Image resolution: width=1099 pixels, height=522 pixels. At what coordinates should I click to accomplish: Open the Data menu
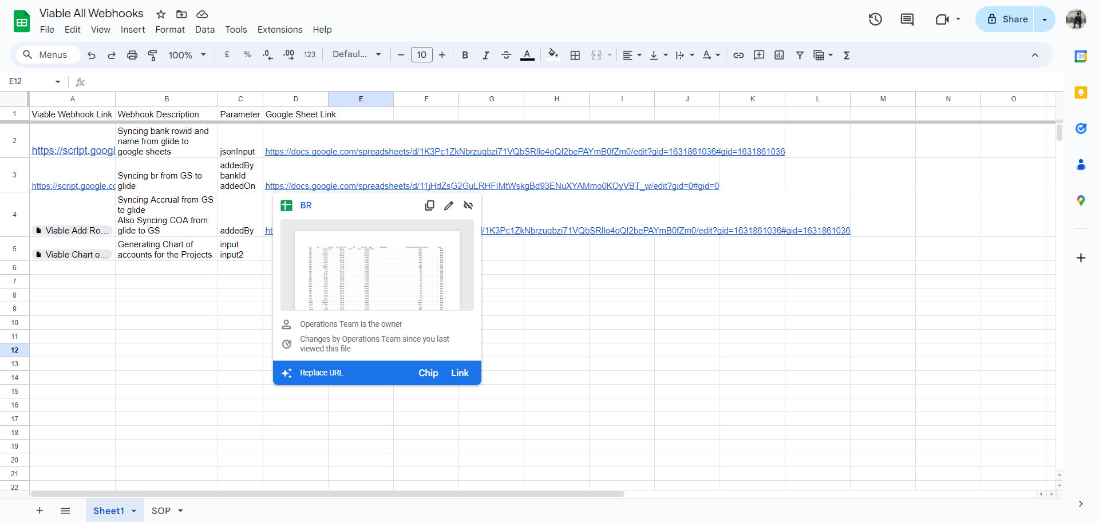205,30
